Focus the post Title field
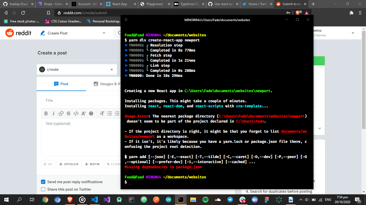The height and width of the screenshot is (205, 366). pyautogui.click(x=81, y=100)
